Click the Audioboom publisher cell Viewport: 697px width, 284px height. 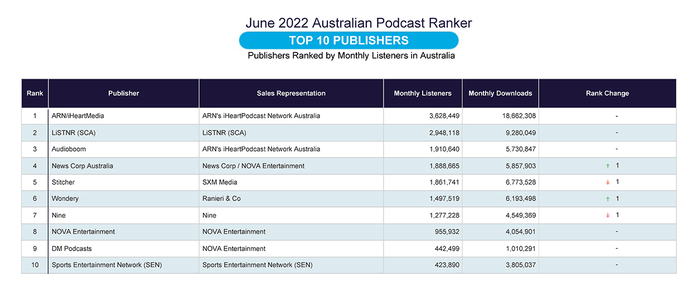[124, 149]
